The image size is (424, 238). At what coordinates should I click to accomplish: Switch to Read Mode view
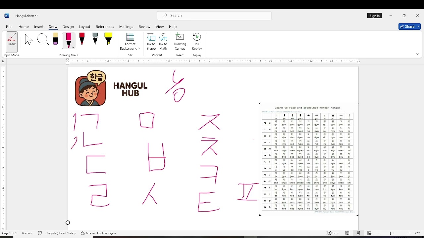(347, 233)
